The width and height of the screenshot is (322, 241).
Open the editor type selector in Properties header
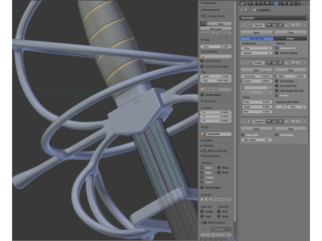pos(243,3)
